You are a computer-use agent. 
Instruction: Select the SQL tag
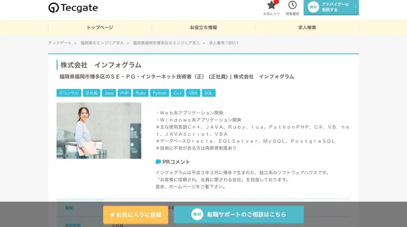click(209, 93)
